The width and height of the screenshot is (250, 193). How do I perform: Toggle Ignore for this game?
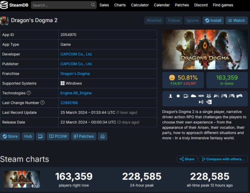coord(193,21)
